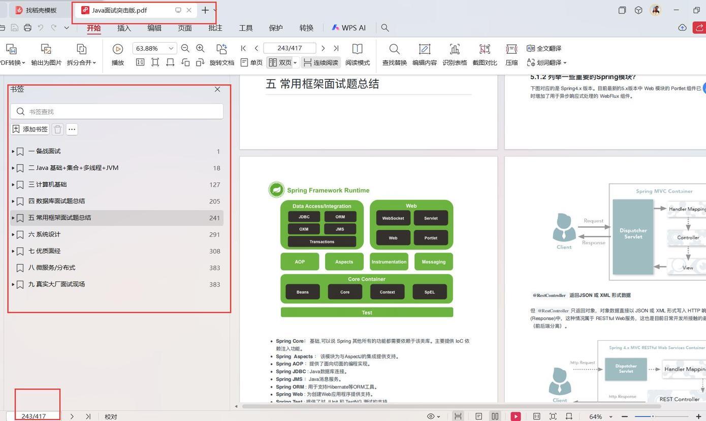The height and width of the screenshot is (421, 706).
Task: Click zoom minus beside status bar slider
Action: coord(625,416)
